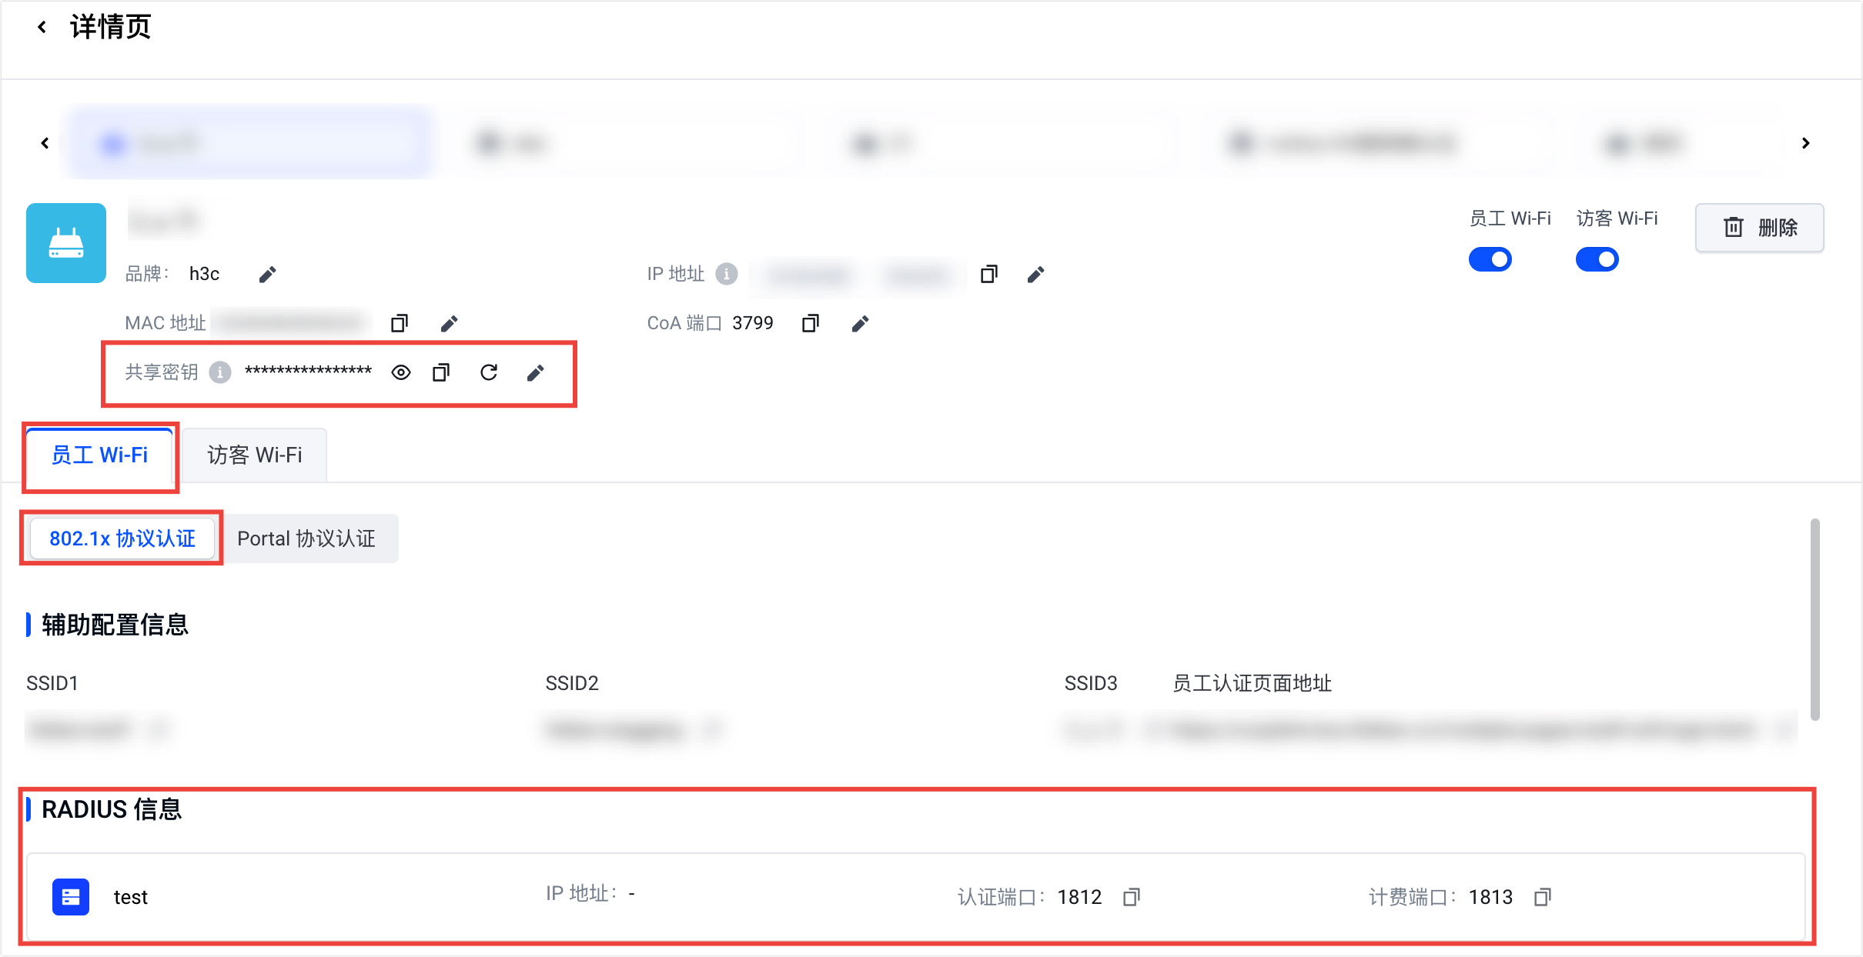
Task: Edit the device IP 地址
Action: coord(1035,275)
